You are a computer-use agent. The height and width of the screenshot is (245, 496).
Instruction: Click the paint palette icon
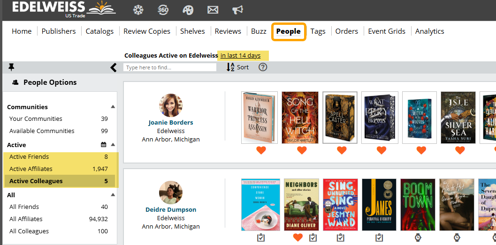pos(188,10)
